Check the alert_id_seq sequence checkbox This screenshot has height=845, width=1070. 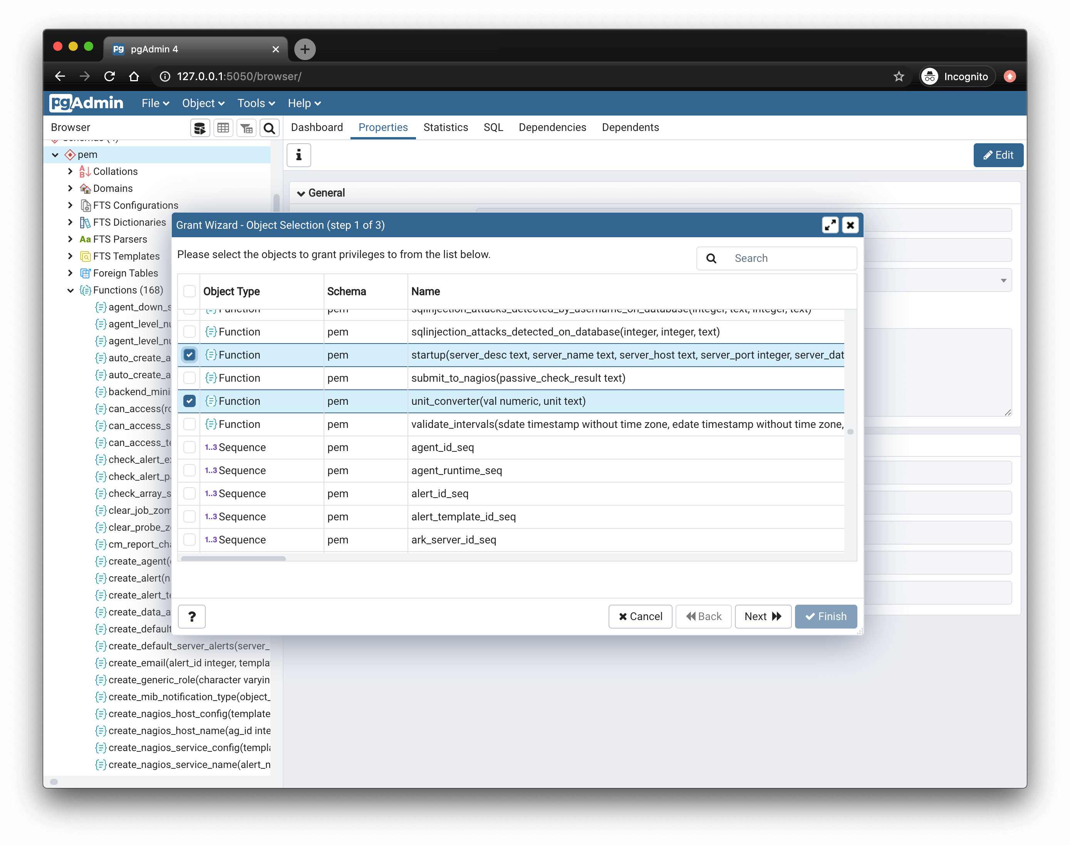click(190, 493)
